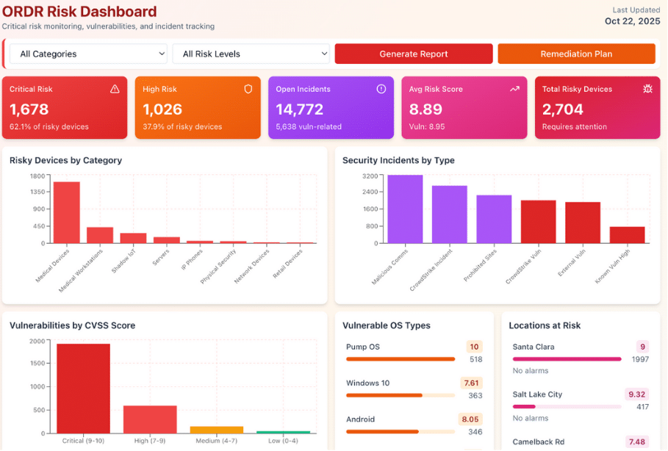Click the Windows 10 score badge 7.61
This screenshot has width=668, height=451.
point(472,383)
